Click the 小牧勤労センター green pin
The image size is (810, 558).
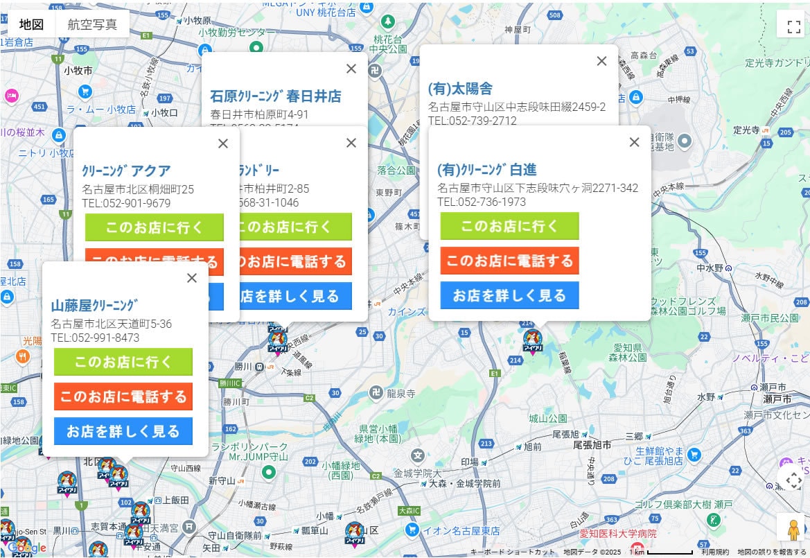(x=256, y=47)
